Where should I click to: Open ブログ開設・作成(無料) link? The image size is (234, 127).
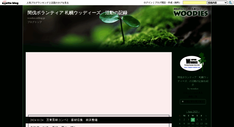click(x=168, y=2)
